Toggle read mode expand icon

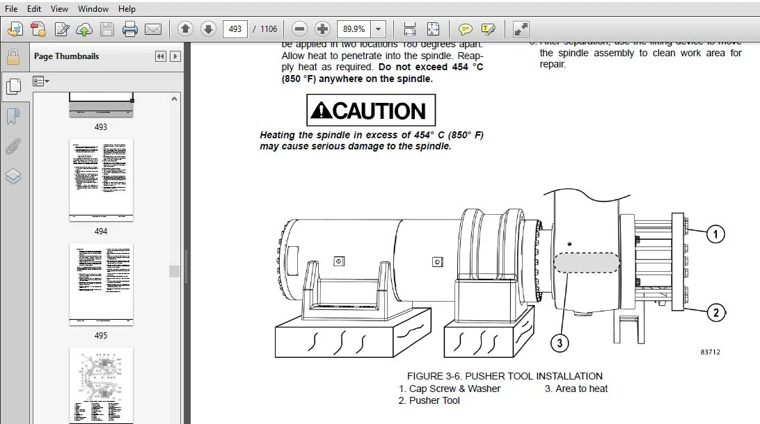[x=521, y=29]
